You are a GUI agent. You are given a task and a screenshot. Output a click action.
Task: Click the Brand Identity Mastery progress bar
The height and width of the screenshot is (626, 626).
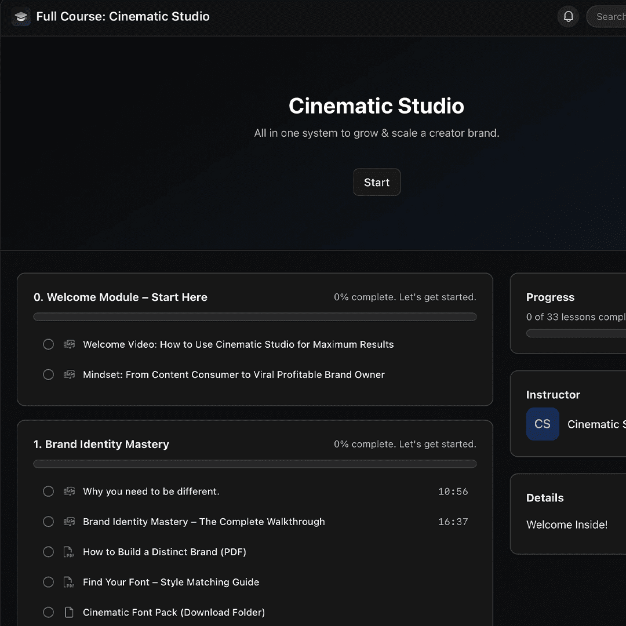click(x=255, y=464)
